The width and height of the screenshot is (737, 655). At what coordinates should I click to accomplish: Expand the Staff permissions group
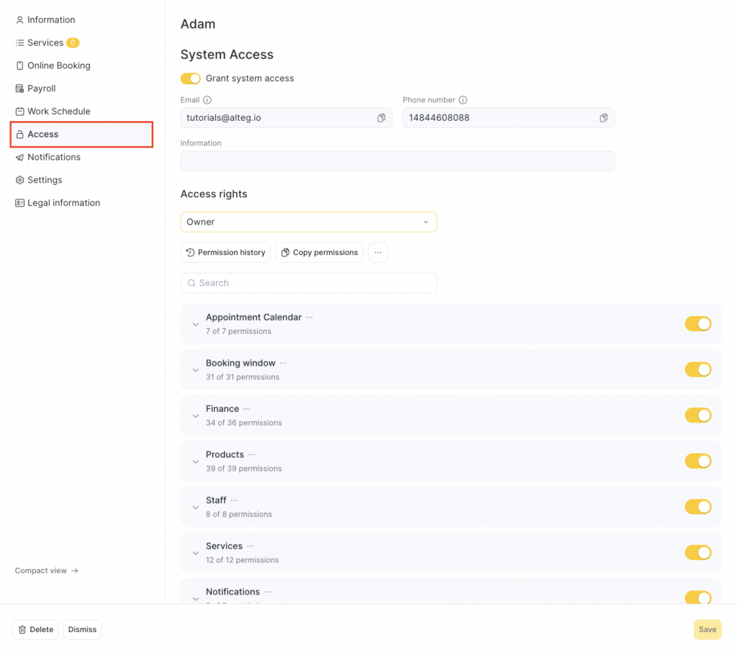click(x=195, y=507)
